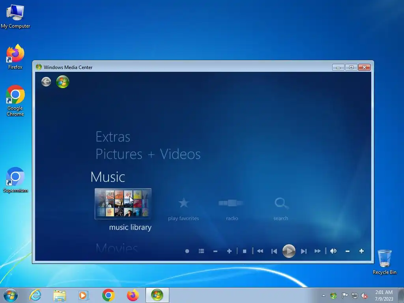Open the Recycle Bin on the desktop

coord(384,262)
